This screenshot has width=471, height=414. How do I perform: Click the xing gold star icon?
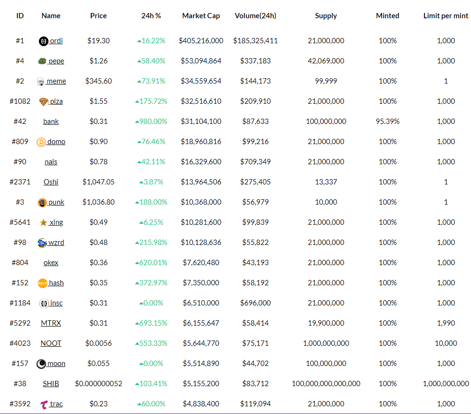click(44, 223)
